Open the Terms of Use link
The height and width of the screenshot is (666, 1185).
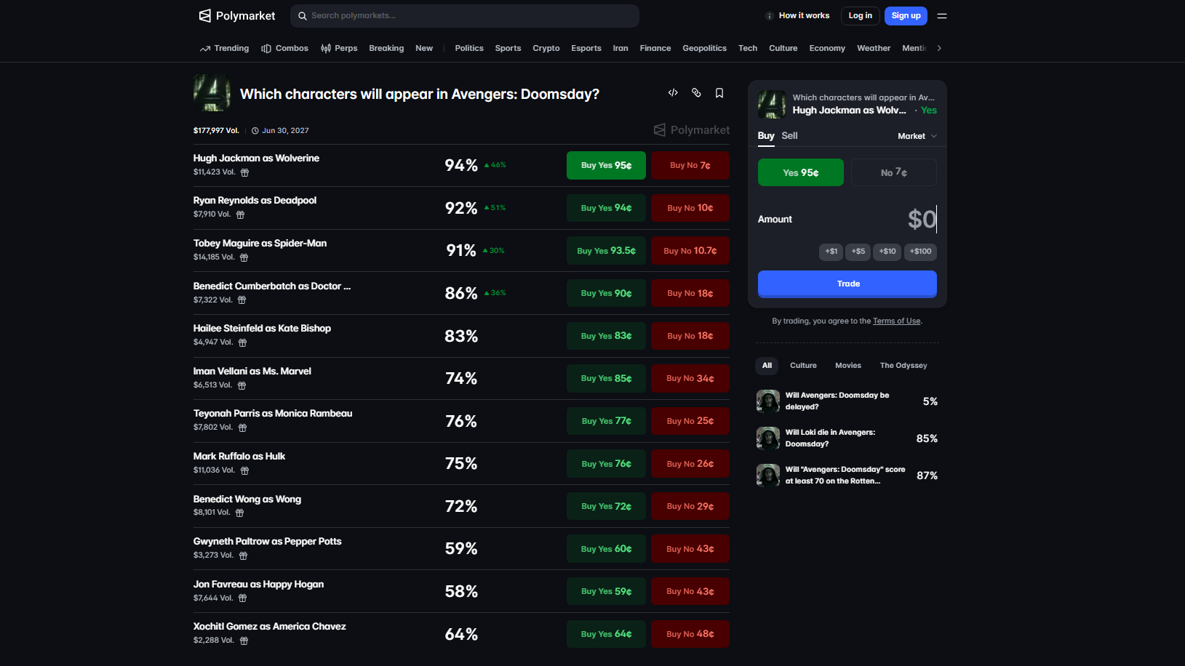pos(896,321)
